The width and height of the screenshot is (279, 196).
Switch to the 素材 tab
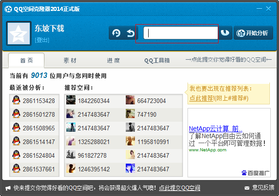(x=70, y=61)
